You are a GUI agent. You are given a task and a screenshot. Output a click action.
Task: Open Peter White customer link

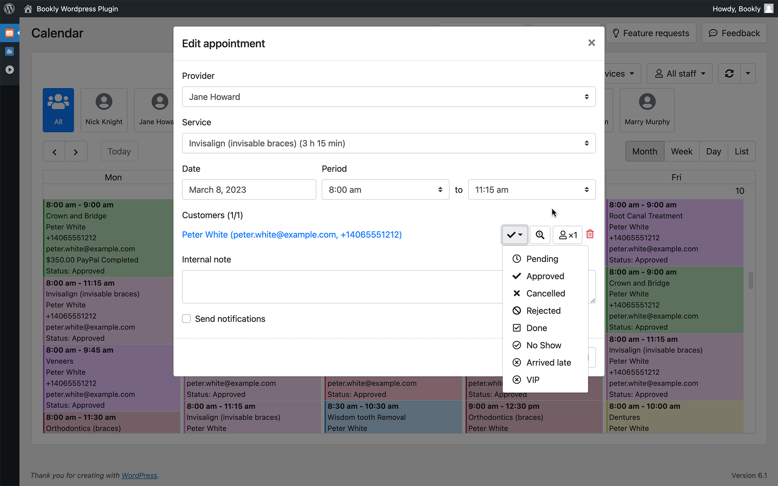pyautogui.click(x=291, y=235)
